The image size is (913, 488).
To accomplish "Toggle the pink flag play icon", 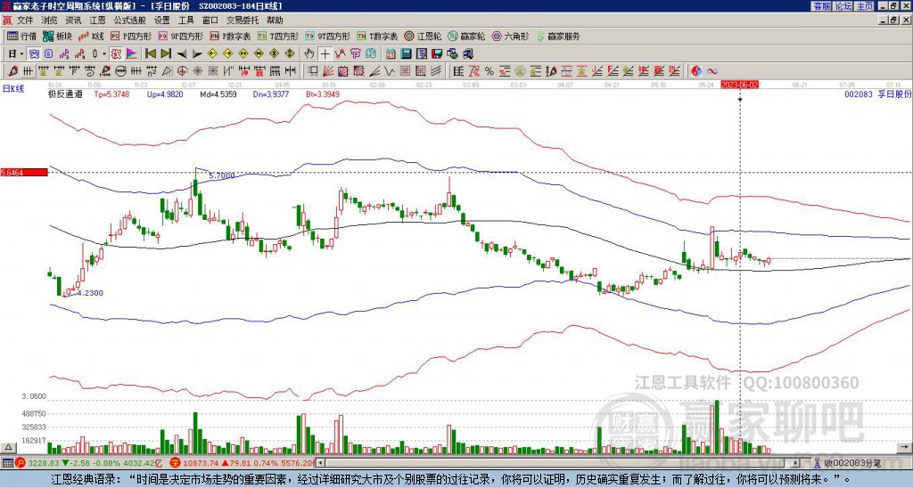I will click(132, 54).
